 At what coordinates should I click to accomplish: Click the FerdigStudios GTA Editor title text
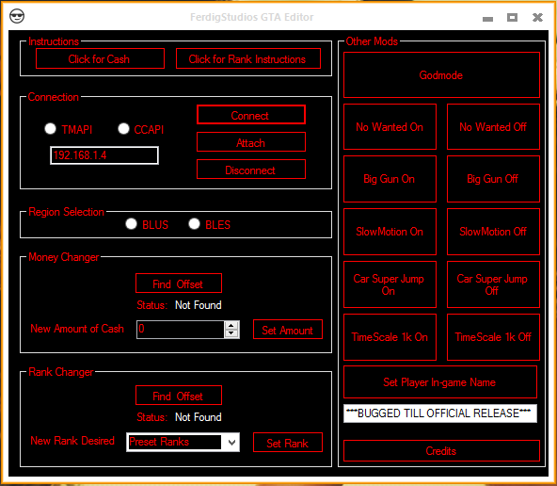point(252,17)
